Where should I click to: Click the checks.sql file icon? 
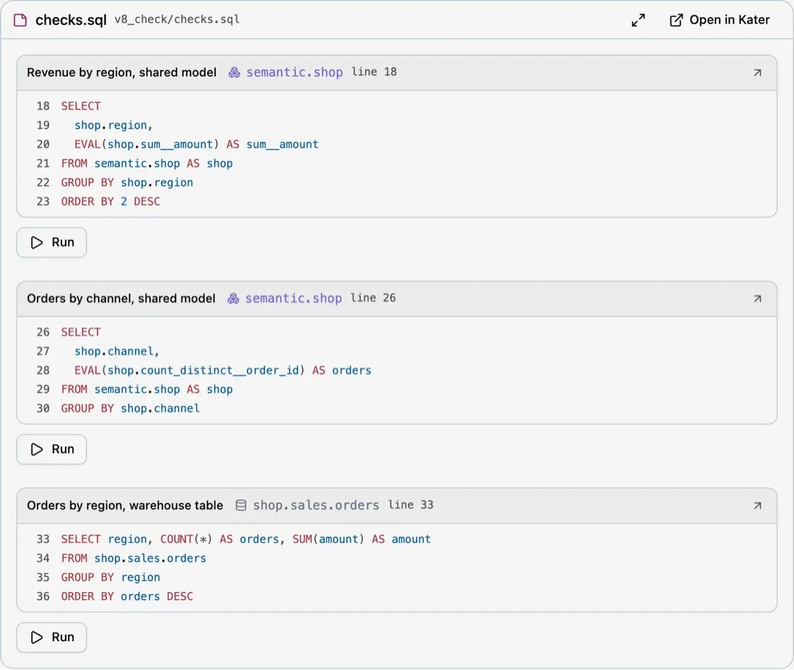tap(20, 20)
